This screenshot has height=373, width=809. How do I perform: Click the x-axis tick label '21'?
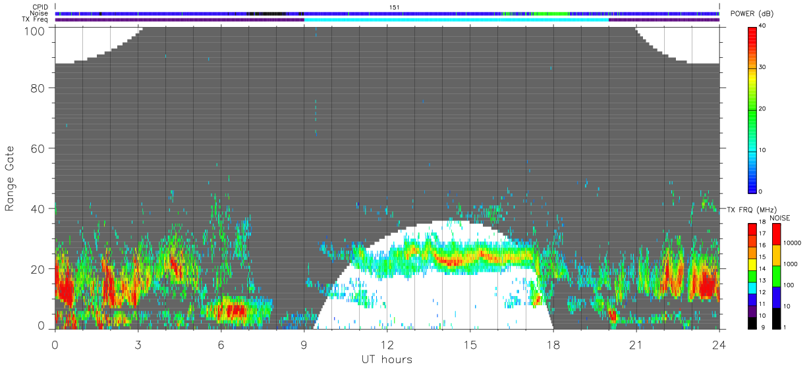pos(636,345)
